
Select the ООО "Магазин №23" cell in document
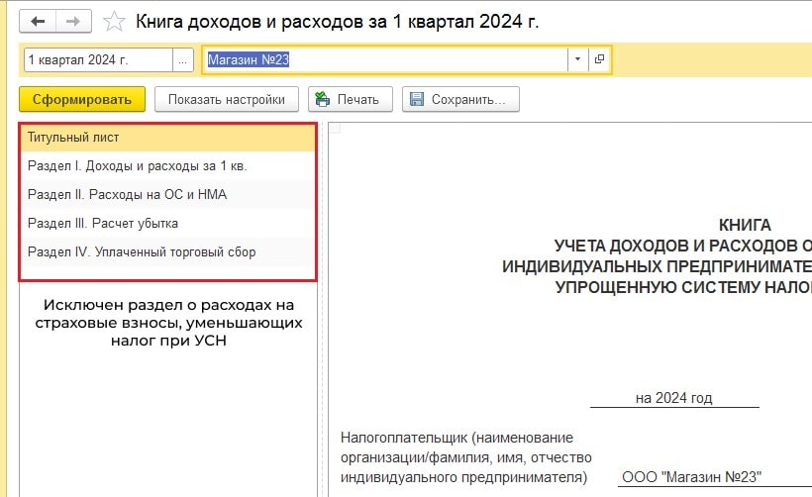tap(691, 477)
